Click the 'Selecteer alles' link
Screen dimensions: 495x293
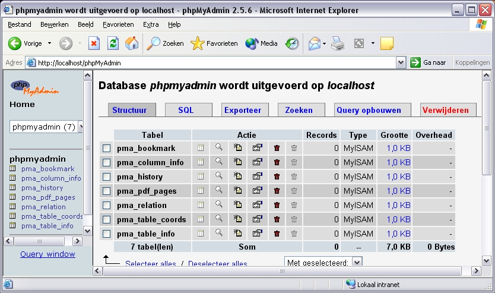coord(151,263)
